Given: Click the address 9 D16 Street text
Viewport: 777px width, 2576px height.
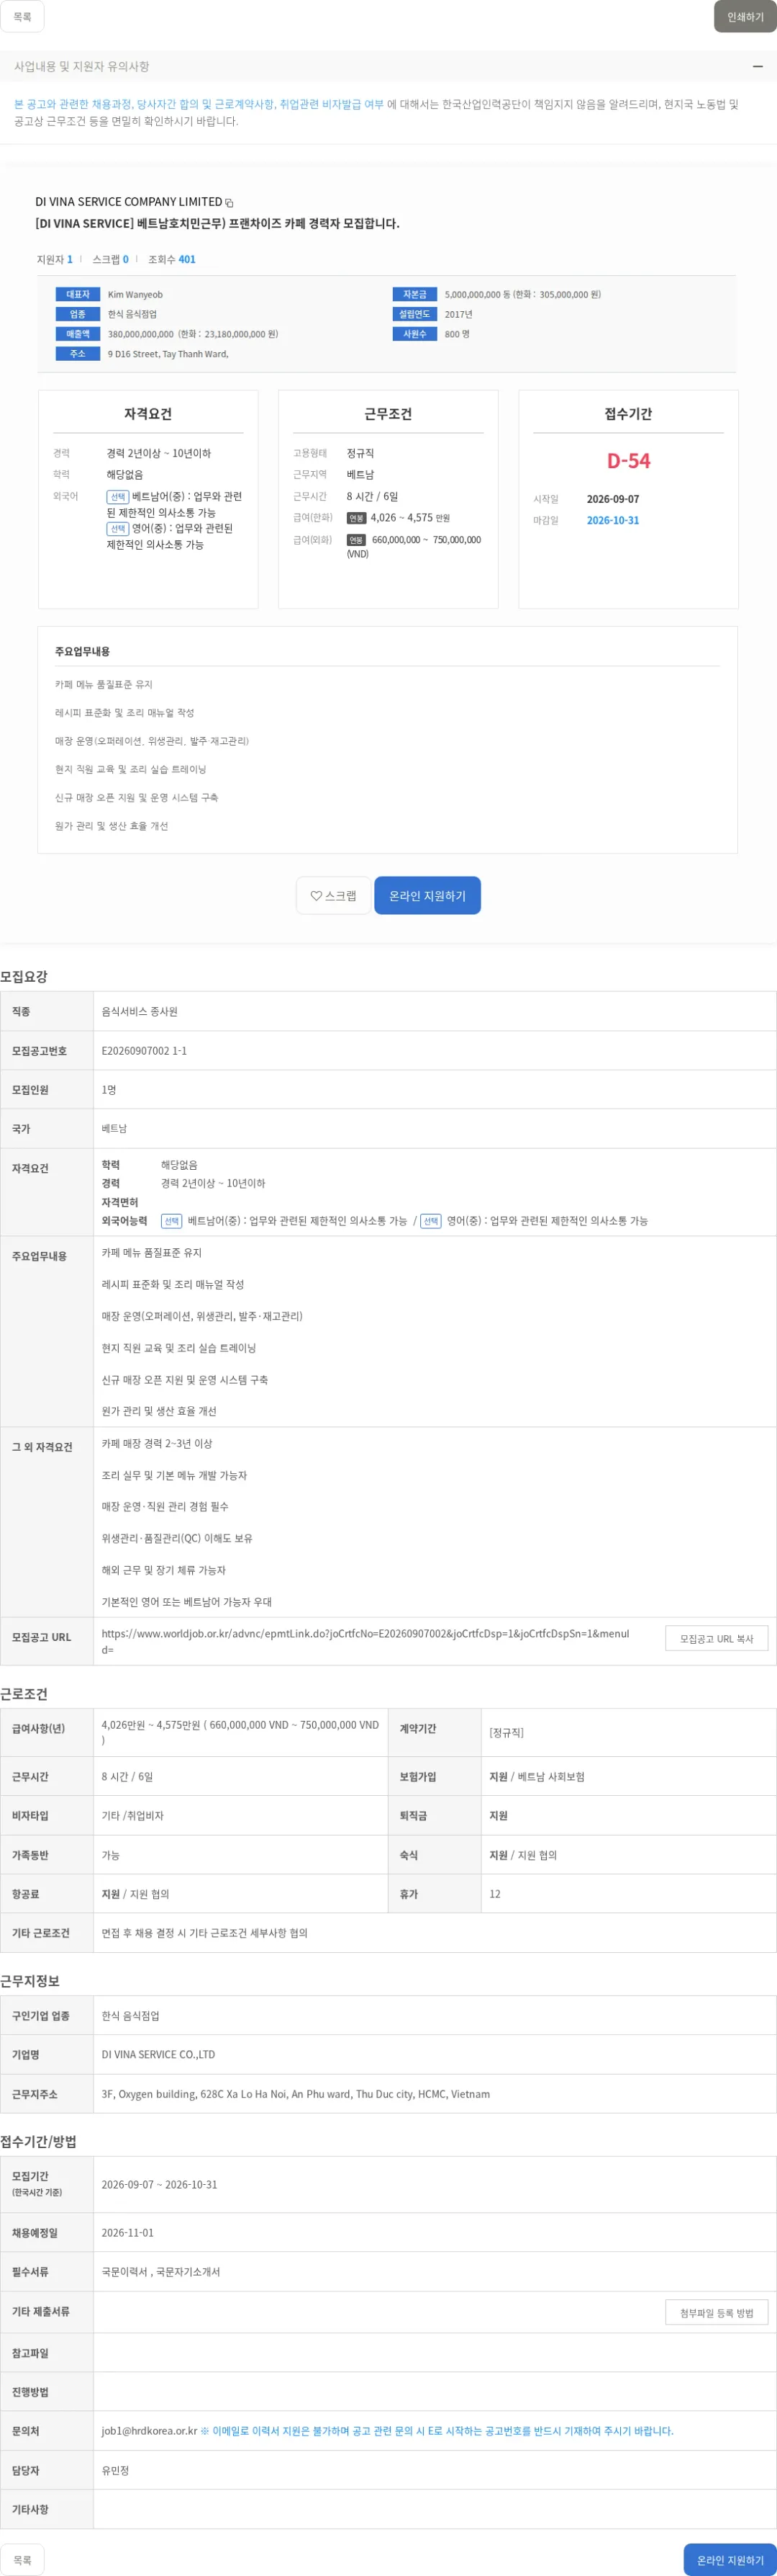Looking at the screenshot, I should click(168, 354).
